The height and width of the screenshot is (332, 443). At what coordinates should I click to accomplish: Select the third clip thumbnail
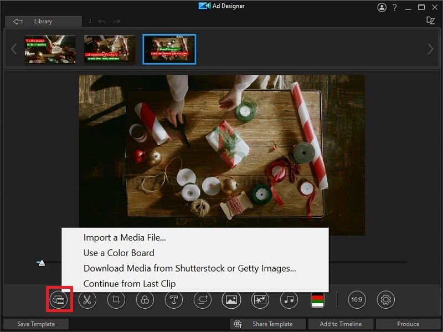pos(169,49)
